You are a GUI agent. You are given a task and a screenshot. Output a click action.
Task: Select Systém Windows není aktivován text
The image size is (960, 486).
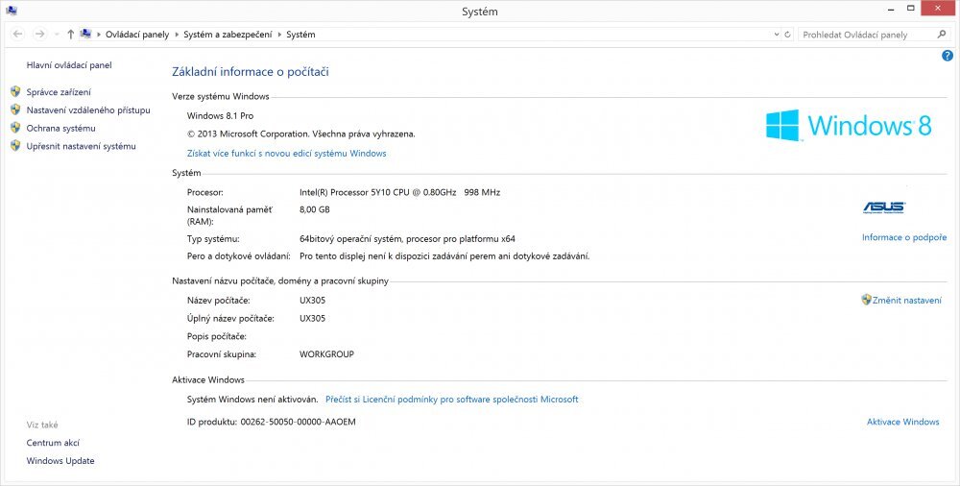[x=252, y=399]
